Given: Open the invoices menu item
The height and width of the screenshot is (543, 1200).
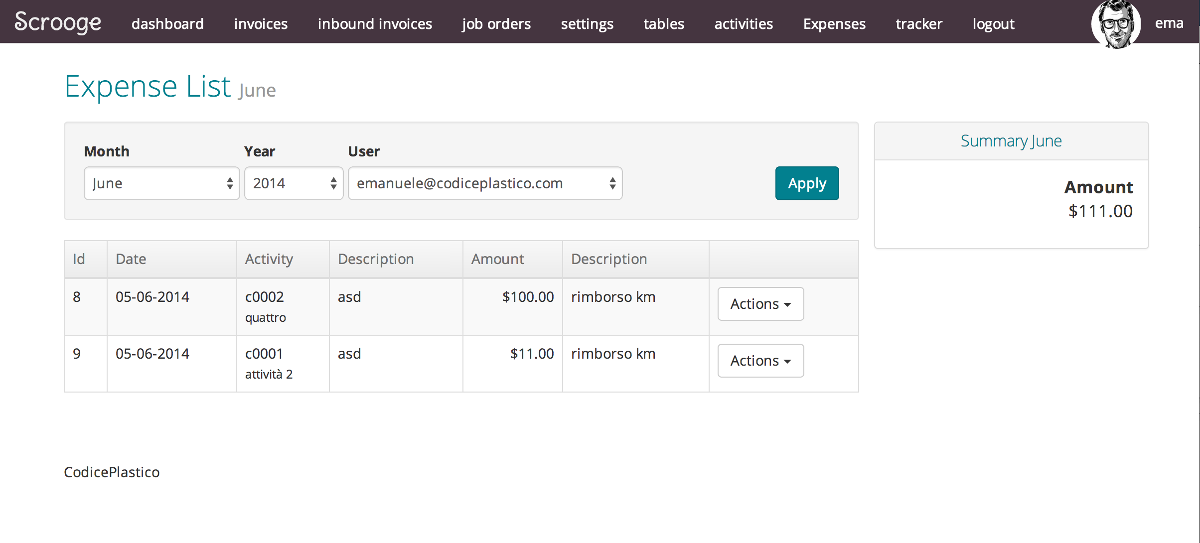Looking at the screenshot, I should tap(261, 24).
